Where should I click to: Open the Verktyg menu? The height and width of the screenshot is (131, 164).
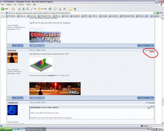pos(28,5)
